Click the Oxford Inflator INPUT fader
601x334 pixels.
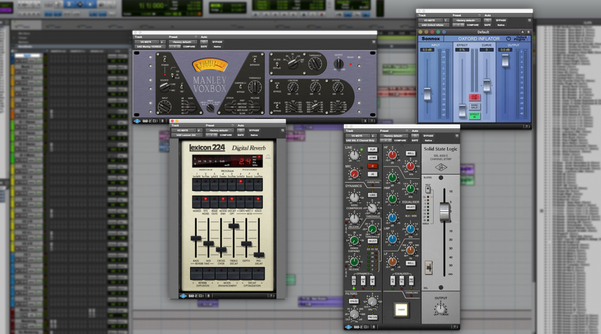click(x=427, y=94)
